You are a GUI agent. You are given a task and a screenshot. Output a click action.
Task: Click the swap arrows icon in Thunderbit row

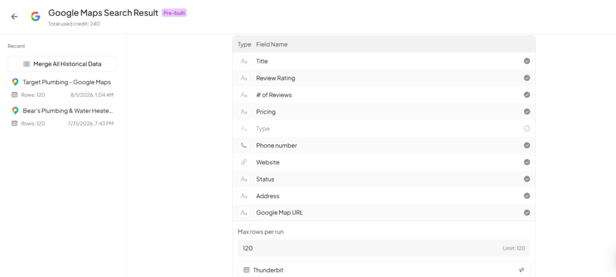click(522, 270)
